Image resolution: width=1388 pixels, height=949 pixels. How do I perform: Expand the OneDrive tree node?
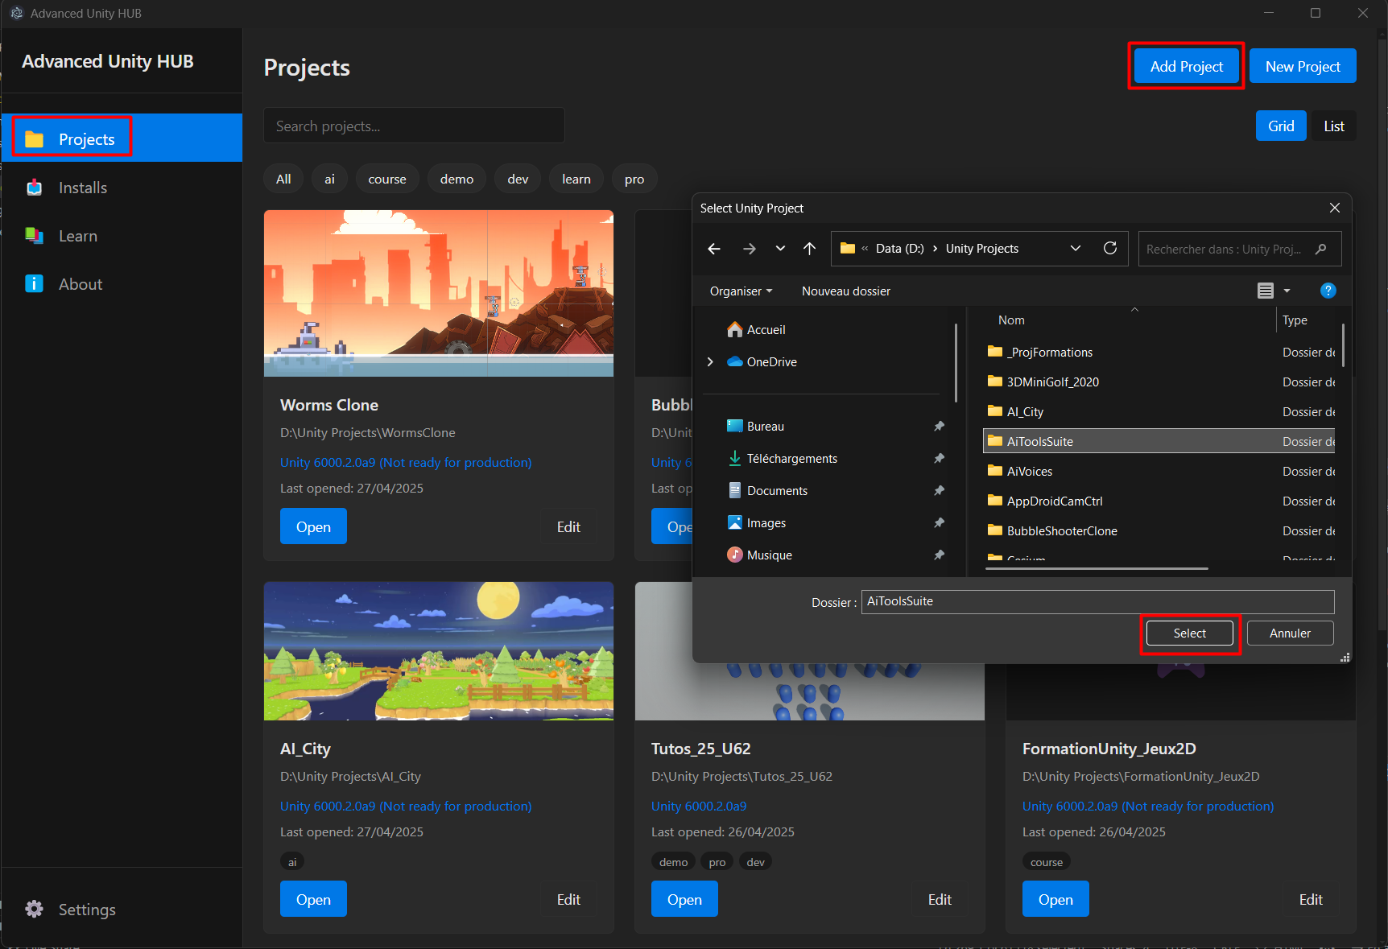(710, 361)
